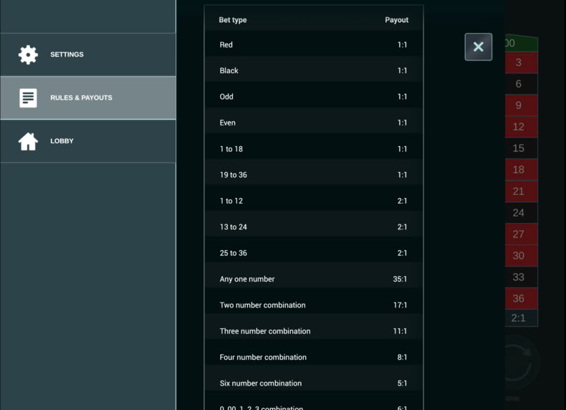Click red number 3 on betting table
This screenshot has width=566, height=410.
522,62
